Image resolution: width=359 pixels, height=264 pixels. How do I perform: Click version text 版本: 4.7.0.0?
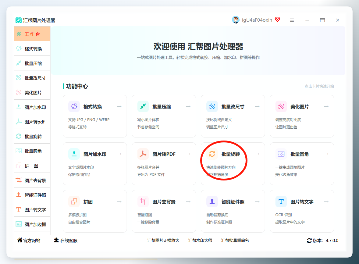(x=325, y=241)
